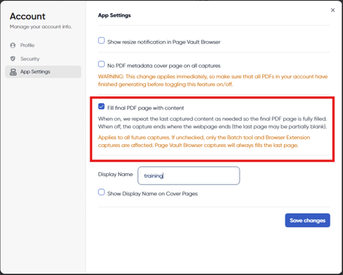Select the App Settings menu entry text
This screenshot has height=275, width=343.
[x=35, y=72]
